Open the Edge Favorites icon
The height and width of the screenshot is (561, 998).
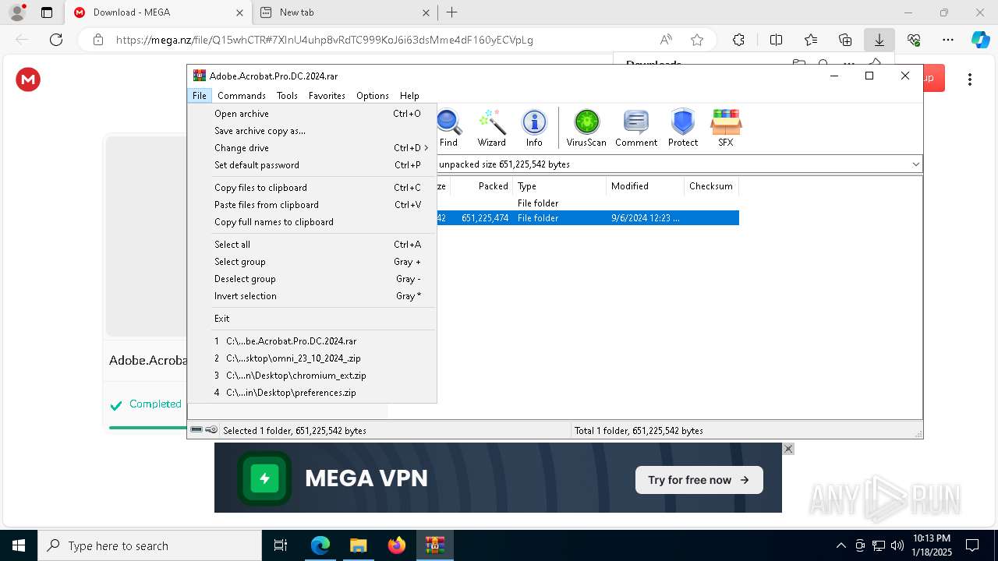click(811, 40)
